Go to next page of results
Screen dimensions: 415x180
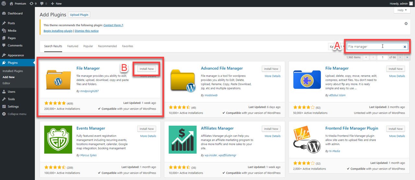400,57
